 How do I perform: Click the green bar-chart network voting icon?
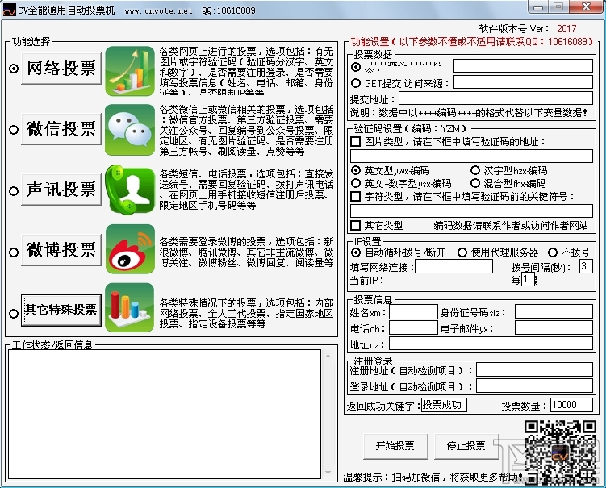coord(130,71)
